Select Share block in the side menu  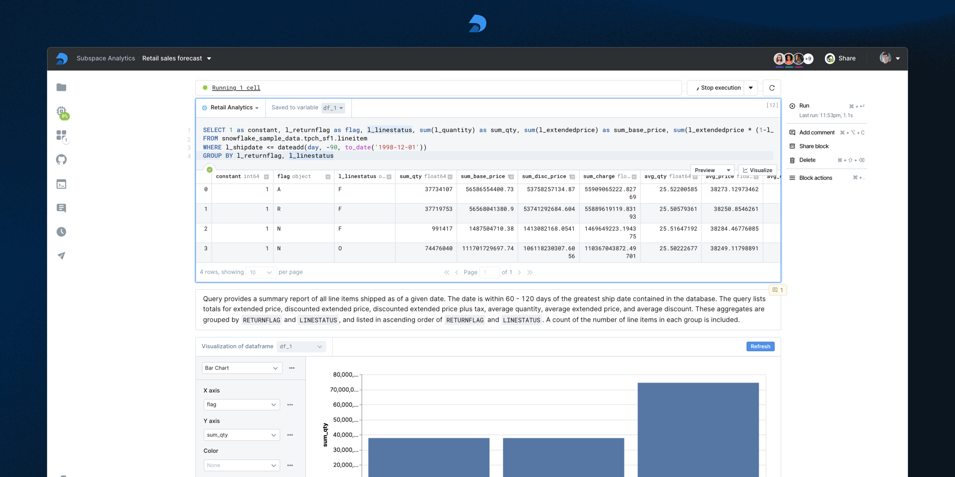(813, 146)
